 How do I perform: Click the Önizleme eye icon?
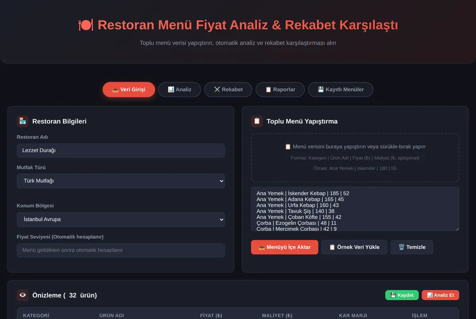click(x=23, y=295)
